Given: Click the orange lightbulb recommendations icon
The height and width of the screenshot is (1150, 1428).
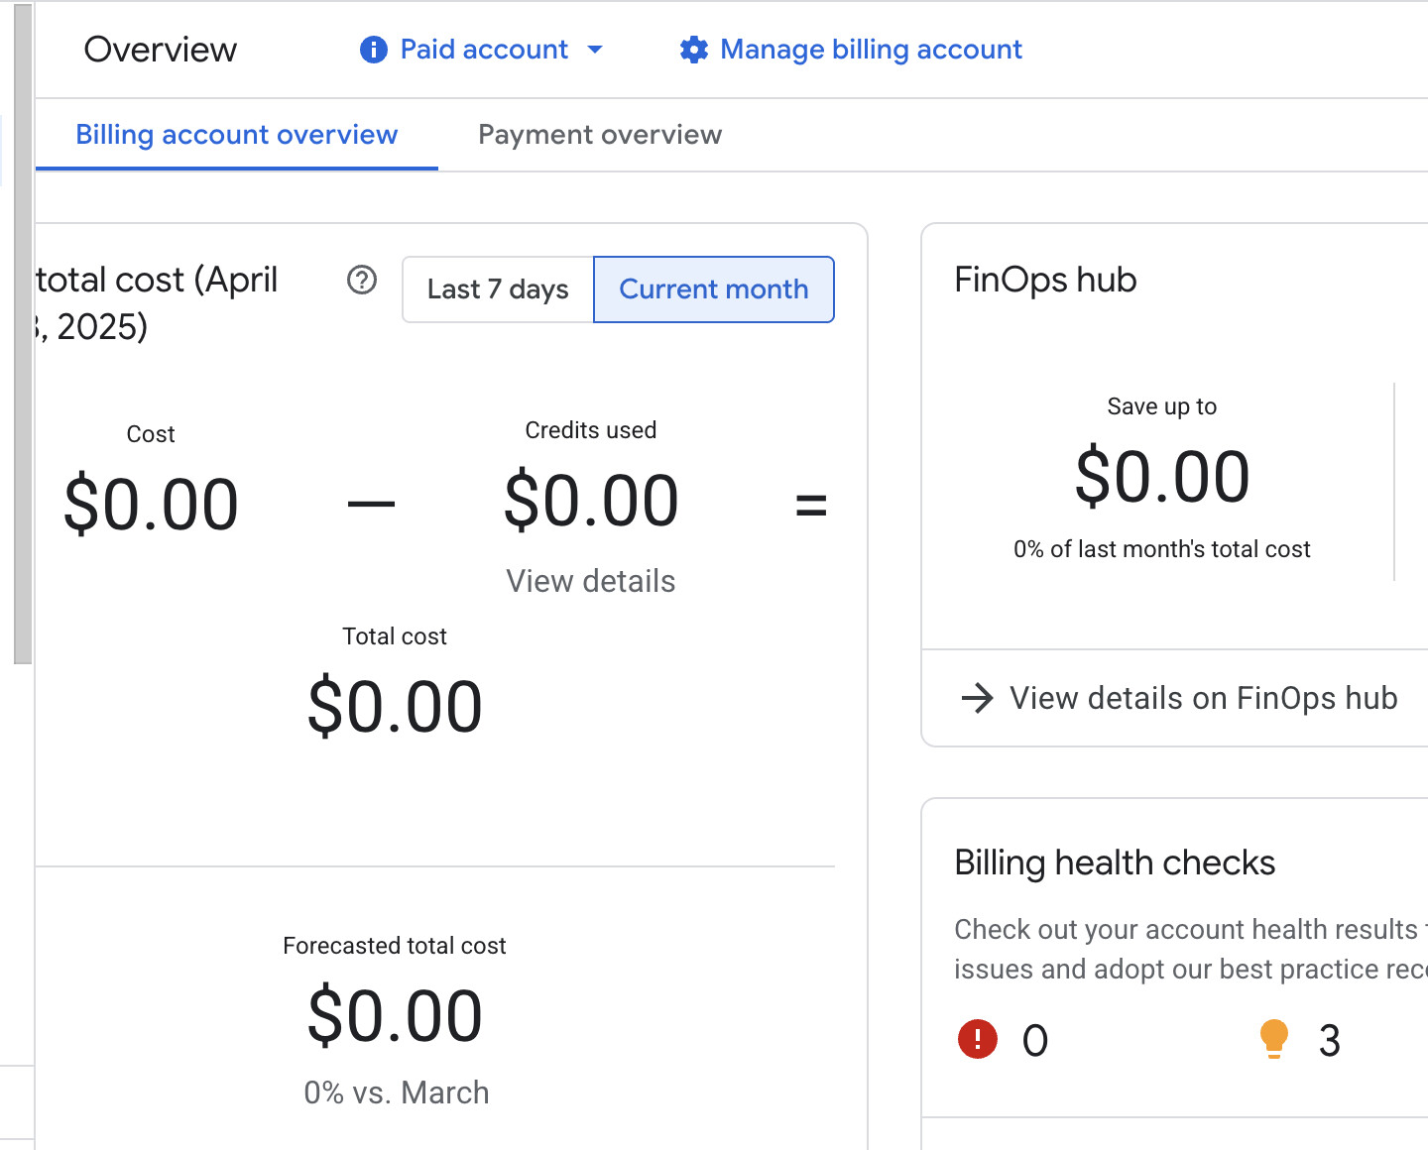Looking at the screenshot, I should tap(1273, 1039).
